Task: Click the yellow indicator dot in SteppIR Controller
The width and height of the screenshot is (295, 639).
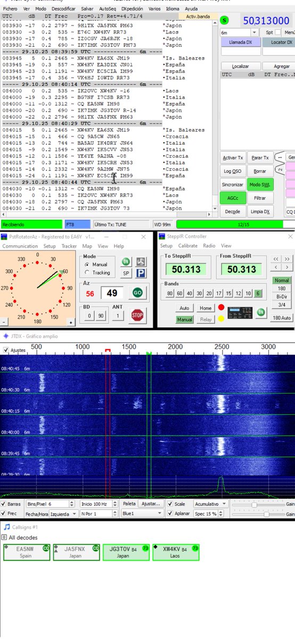Action: pos(221,319)
